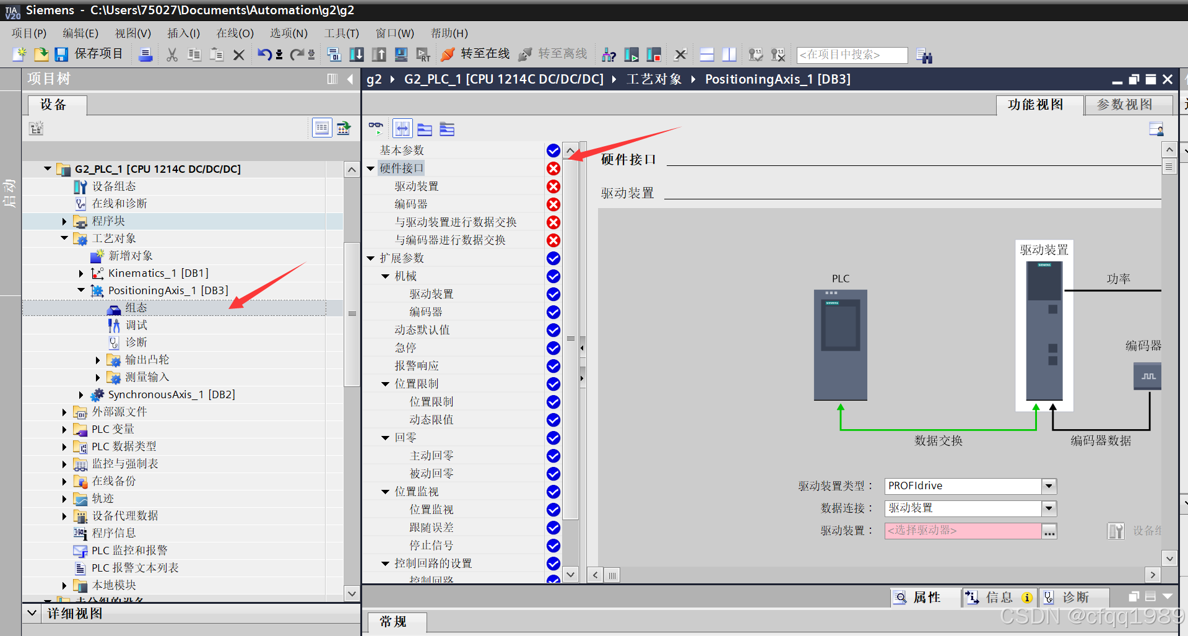
Task: Click the new project icon
Action: tap(19, 54)
